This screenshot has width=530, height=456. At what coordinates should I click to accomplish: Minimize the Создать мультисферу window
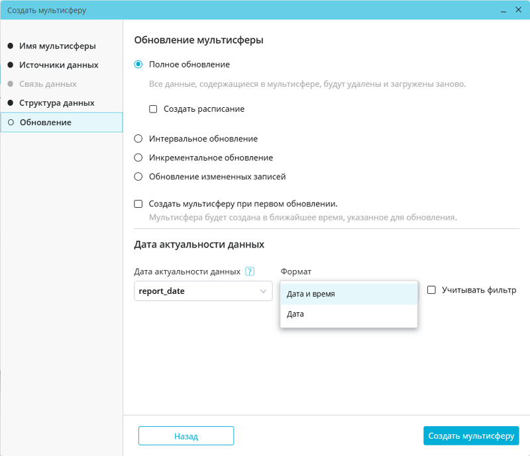[482, 11]
